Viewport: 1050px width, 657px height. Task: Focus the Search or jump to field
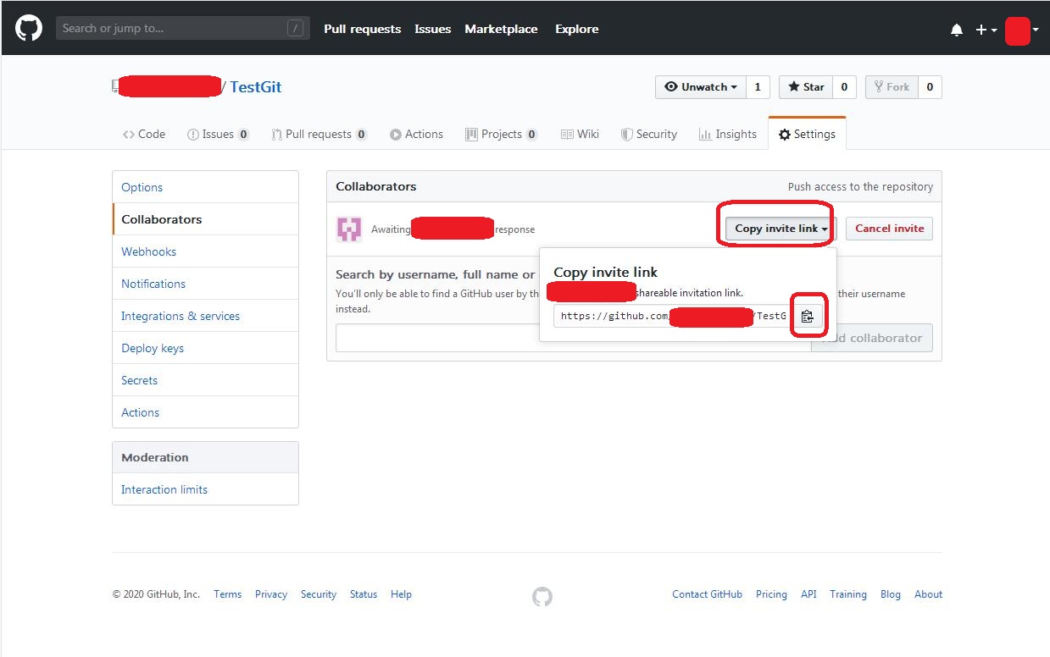pyautogui.click(x=182, y=28)
